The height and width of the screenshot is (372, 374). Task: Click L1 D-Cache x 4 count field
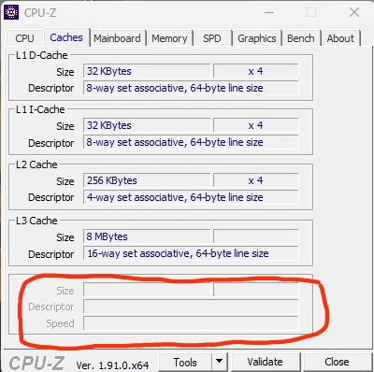coord(255,71)
